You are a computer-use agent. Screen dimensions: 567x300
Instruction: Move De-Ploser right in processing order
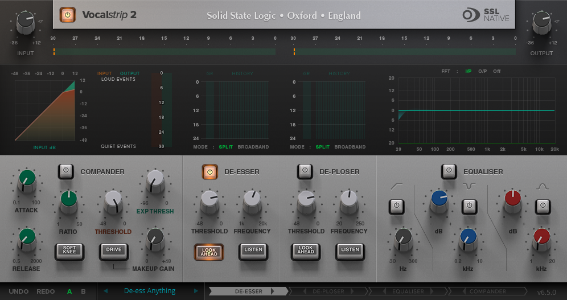click(x=352, y=291)
